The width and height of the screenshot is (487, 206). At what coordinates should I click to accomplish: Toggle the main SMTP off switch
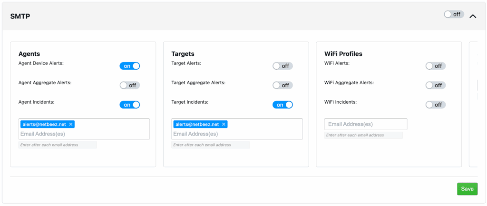pos(454,14)
